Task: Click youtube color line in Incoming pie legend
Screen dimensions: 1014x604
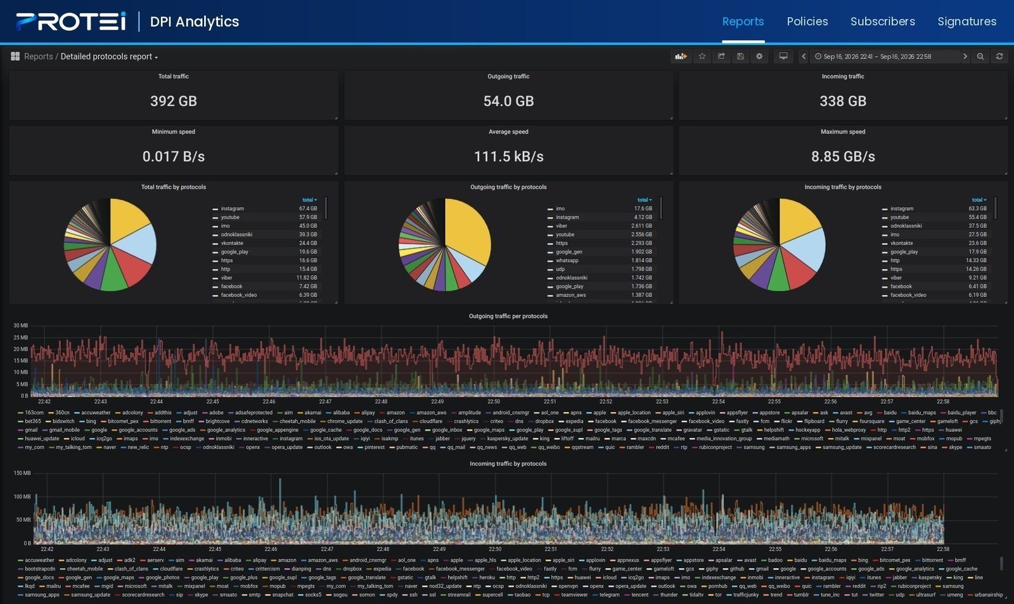Action: (885, 218)
